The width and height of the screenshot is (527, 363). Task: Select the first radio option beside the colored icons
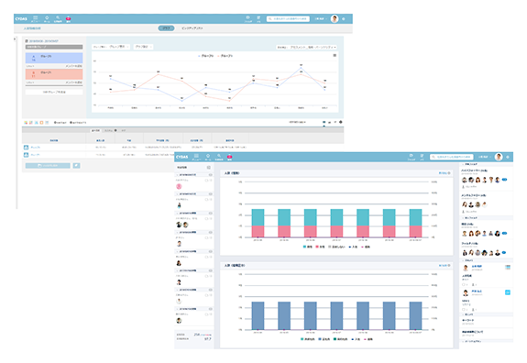point(60,122)
